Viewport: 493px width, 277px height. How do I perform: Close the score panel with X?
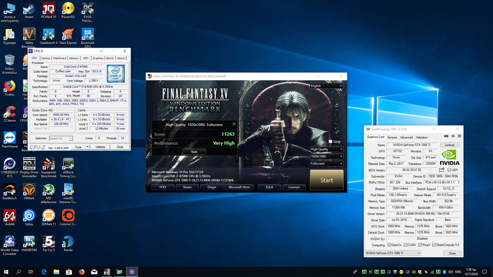pos(234,124)
